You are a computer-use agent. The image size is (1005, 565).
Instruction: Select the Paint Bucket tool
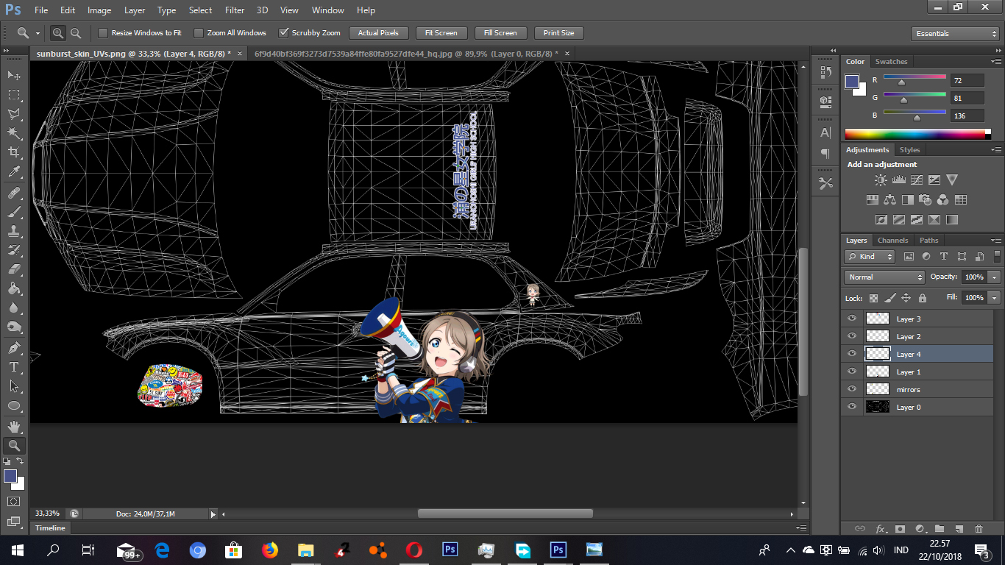coord(14,288)
